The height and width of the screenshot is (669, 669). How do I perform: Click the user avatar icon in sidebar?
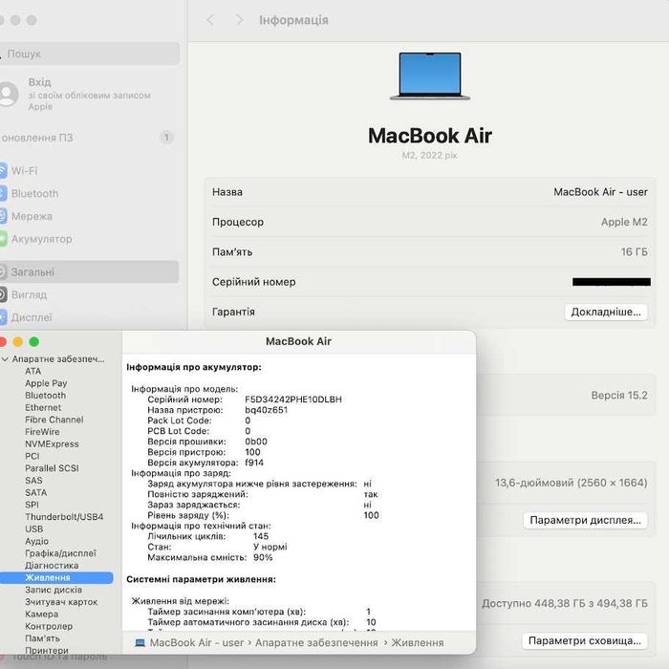tap(8, 94)
